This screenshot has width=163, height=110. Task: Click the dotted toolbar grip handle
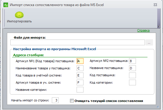(x=5, y=18)
